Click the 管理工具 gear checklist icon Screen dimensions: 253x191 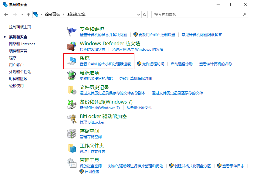click(72, 163)
